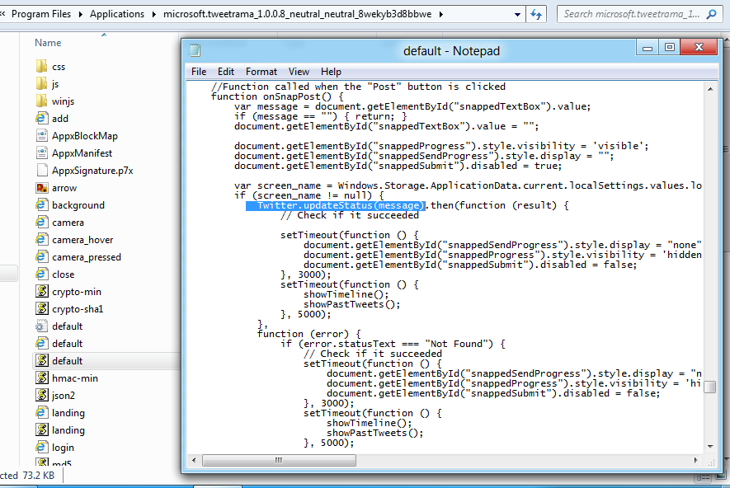
Task: Click the camera_hover file icon
Action: tap(41, 240)
